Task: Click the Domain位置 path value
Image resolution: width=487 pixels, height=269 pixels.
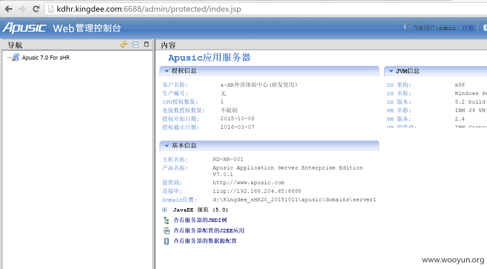Action: [x=294, y=200]
